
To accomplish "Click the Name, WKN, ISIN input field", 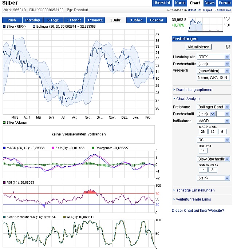I will (x=213, y=78).
